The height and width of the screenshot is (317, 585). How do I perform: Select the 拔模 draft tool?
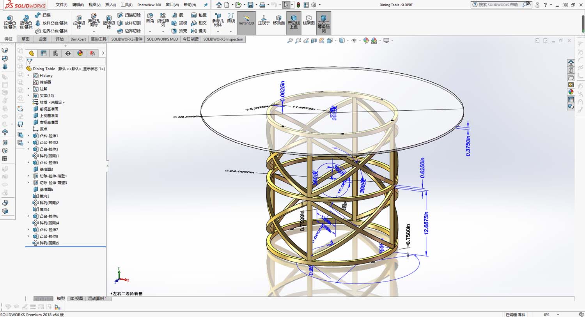179,23
